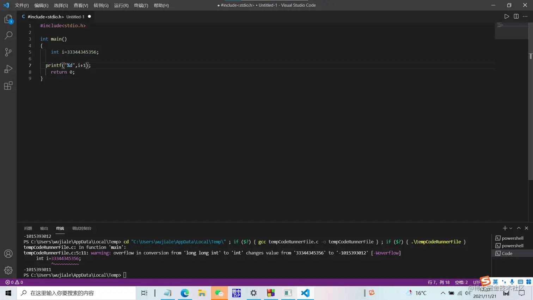
Task: Click 行 7, 列 18 cursor position indicator
Action: [439, 282]
